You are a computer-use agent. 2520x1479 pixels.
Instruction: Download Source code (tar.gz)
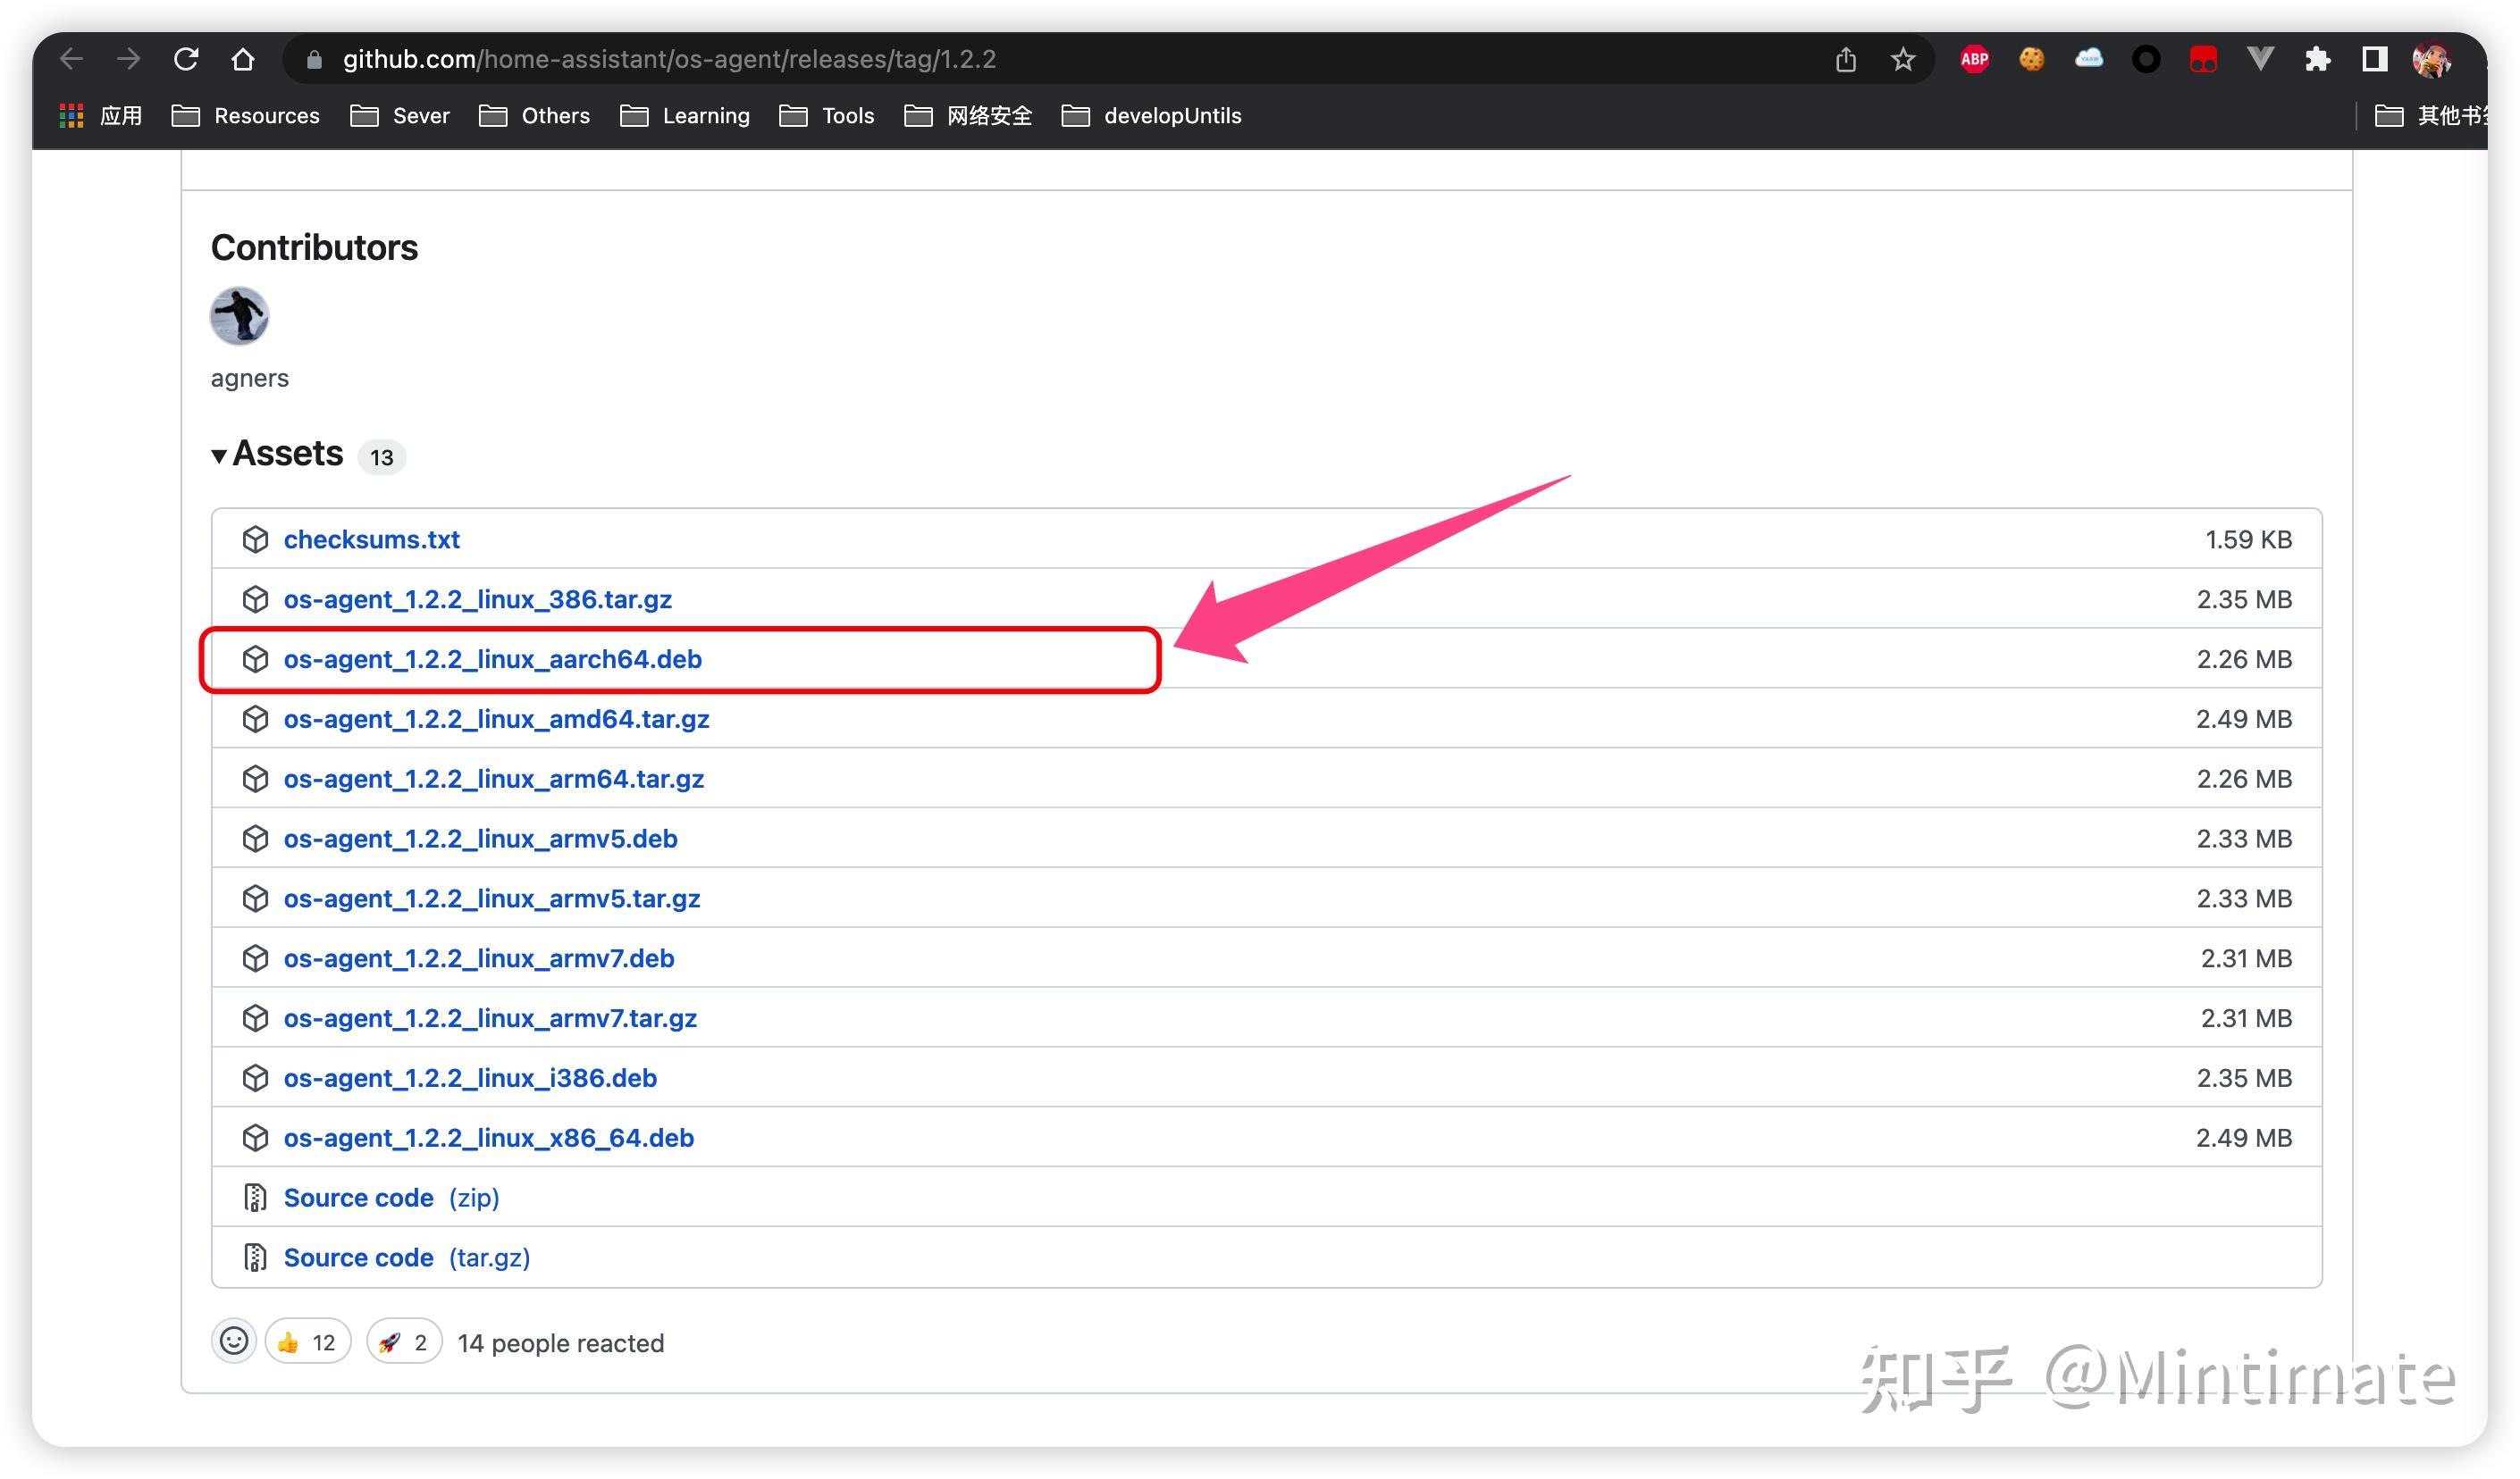(x=406, y=1258)
